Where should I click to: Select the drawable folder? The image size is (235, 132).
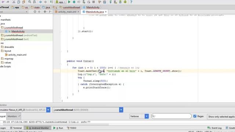9,47
